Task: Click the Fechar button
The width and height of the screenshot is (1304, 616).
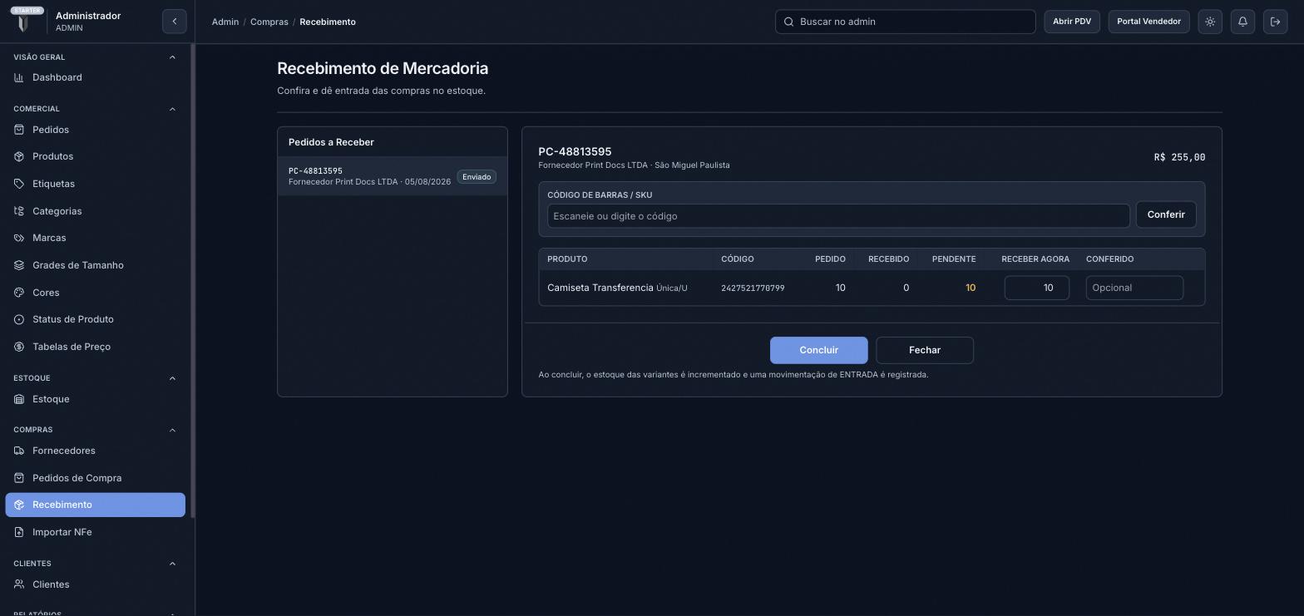Action: click(925, 350)
